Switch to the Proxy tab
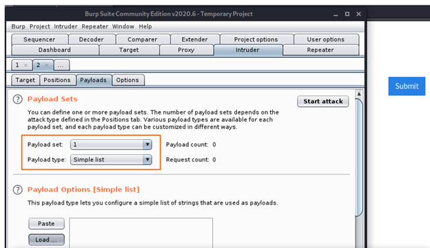 186,50
